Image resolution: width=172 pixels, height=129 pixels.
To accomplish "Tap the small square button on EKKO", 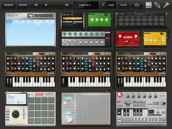I will pos(159,40).
